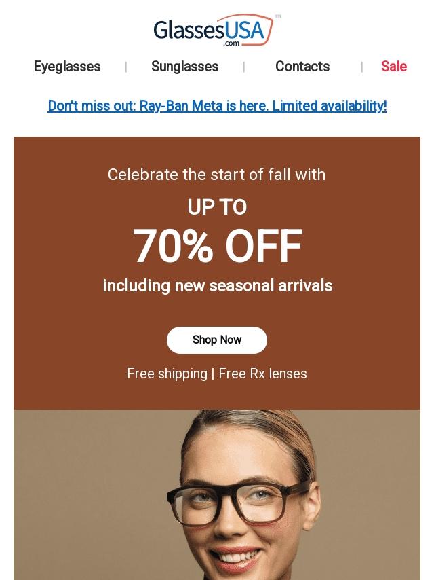Viewport: 434px width, 580px height.
Task: Select Contacts in the navigation
Action: point(302,67)
